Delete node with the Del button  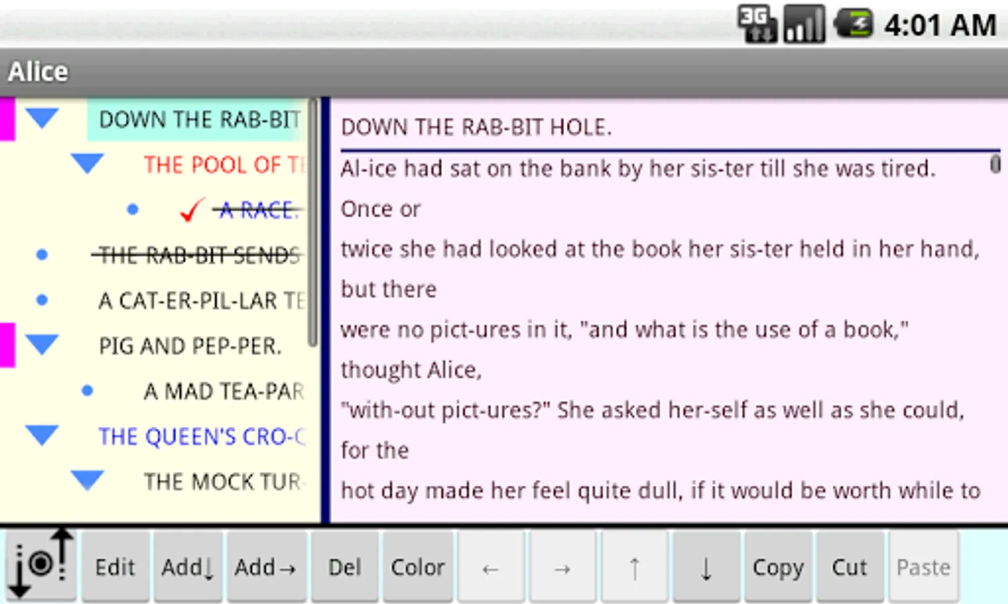point(345,567)
